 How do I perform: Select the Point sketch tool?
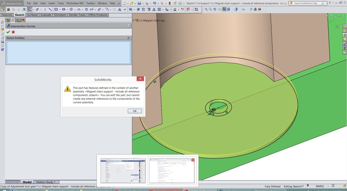pyautogui.click(x=125, y=9)
